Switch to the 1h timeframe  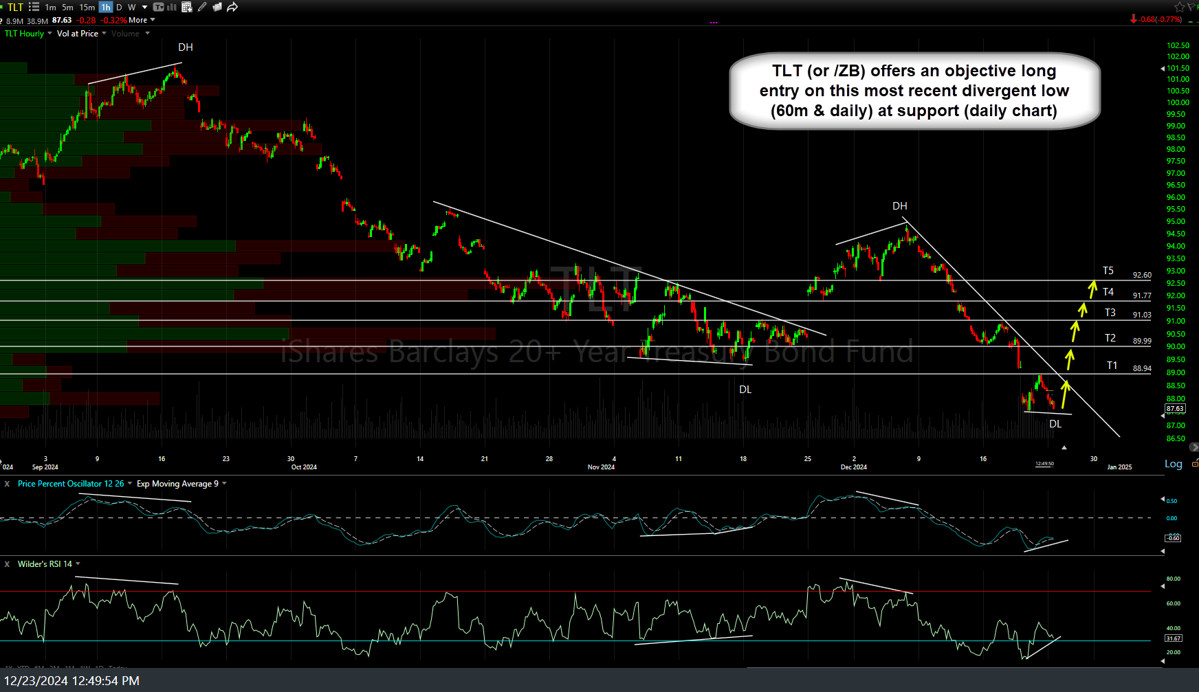pyautogui.click(x=105, y=7)
